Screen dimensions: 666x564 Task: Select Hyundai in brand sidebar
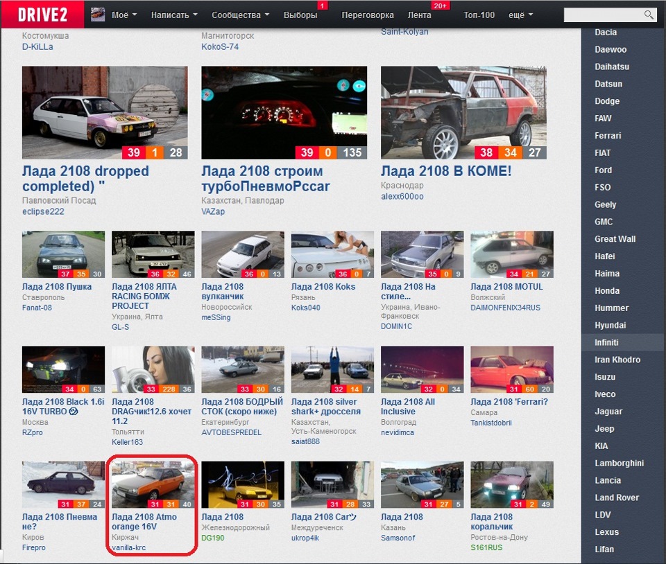[x=610, y=325]
